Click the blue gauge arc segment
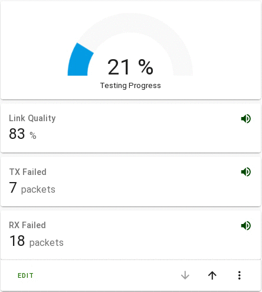Screen dimensions: 262x292 click(x=80, y=60)
